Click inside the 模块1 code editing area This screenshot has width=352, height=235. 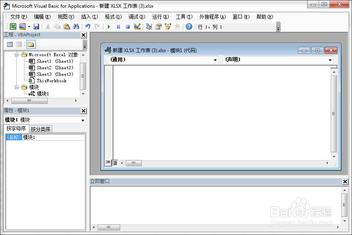222,112
